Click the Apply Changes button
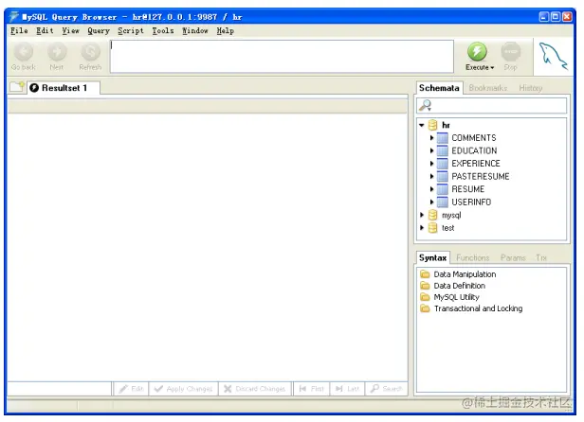 pyautogui.click(x=184, y=389)
